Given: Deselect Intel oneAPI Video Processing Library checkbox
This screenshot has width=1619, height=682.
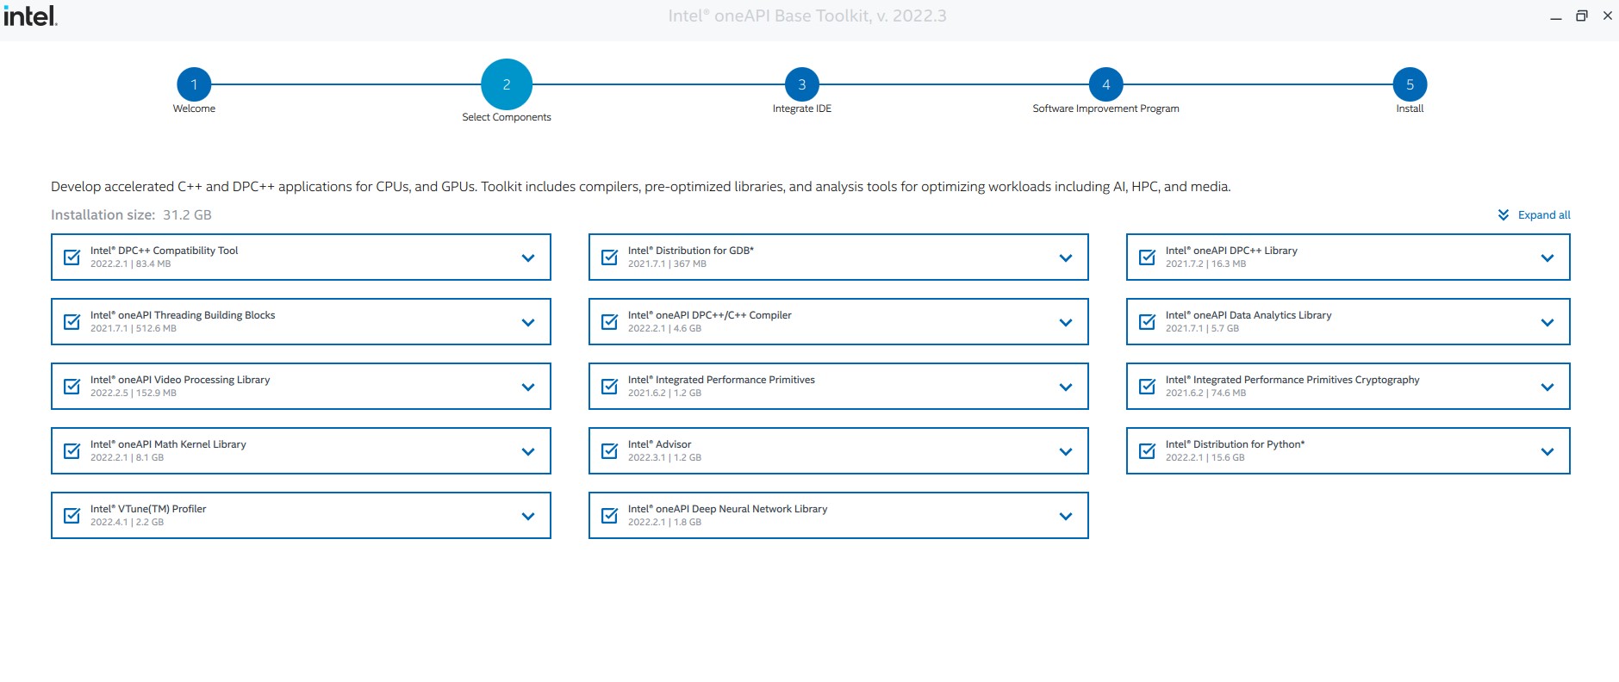Looking at the screenshot, I should pos(72,387).
